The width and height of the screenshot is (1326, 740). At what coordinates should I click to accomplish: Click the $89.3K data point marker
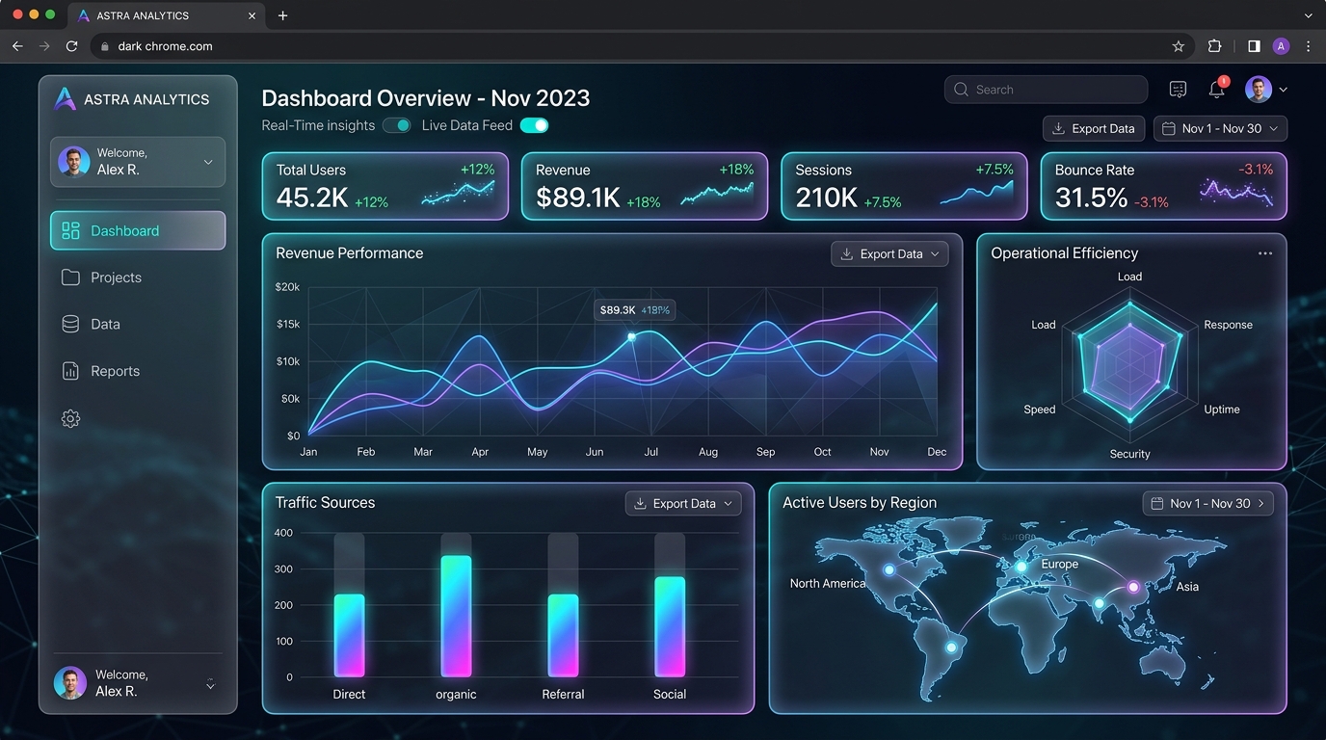632,336
